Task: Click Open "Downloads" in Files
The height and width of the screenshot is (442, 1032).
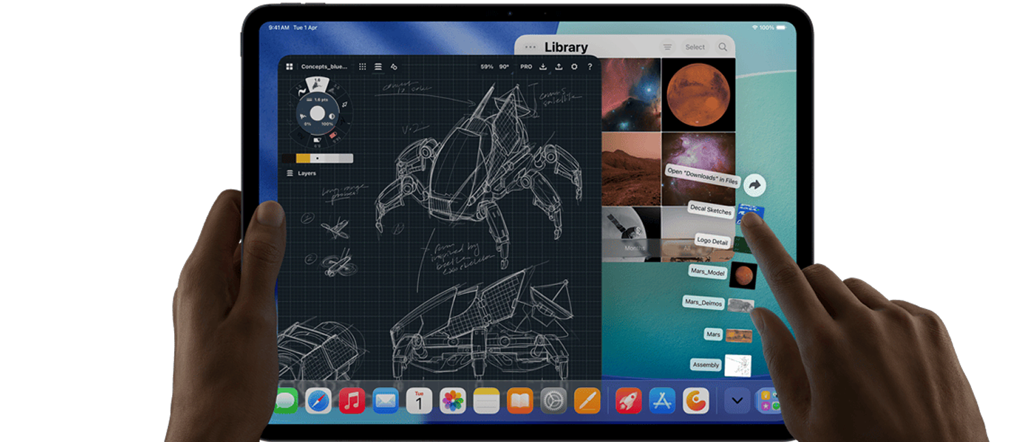Action: 703,175
